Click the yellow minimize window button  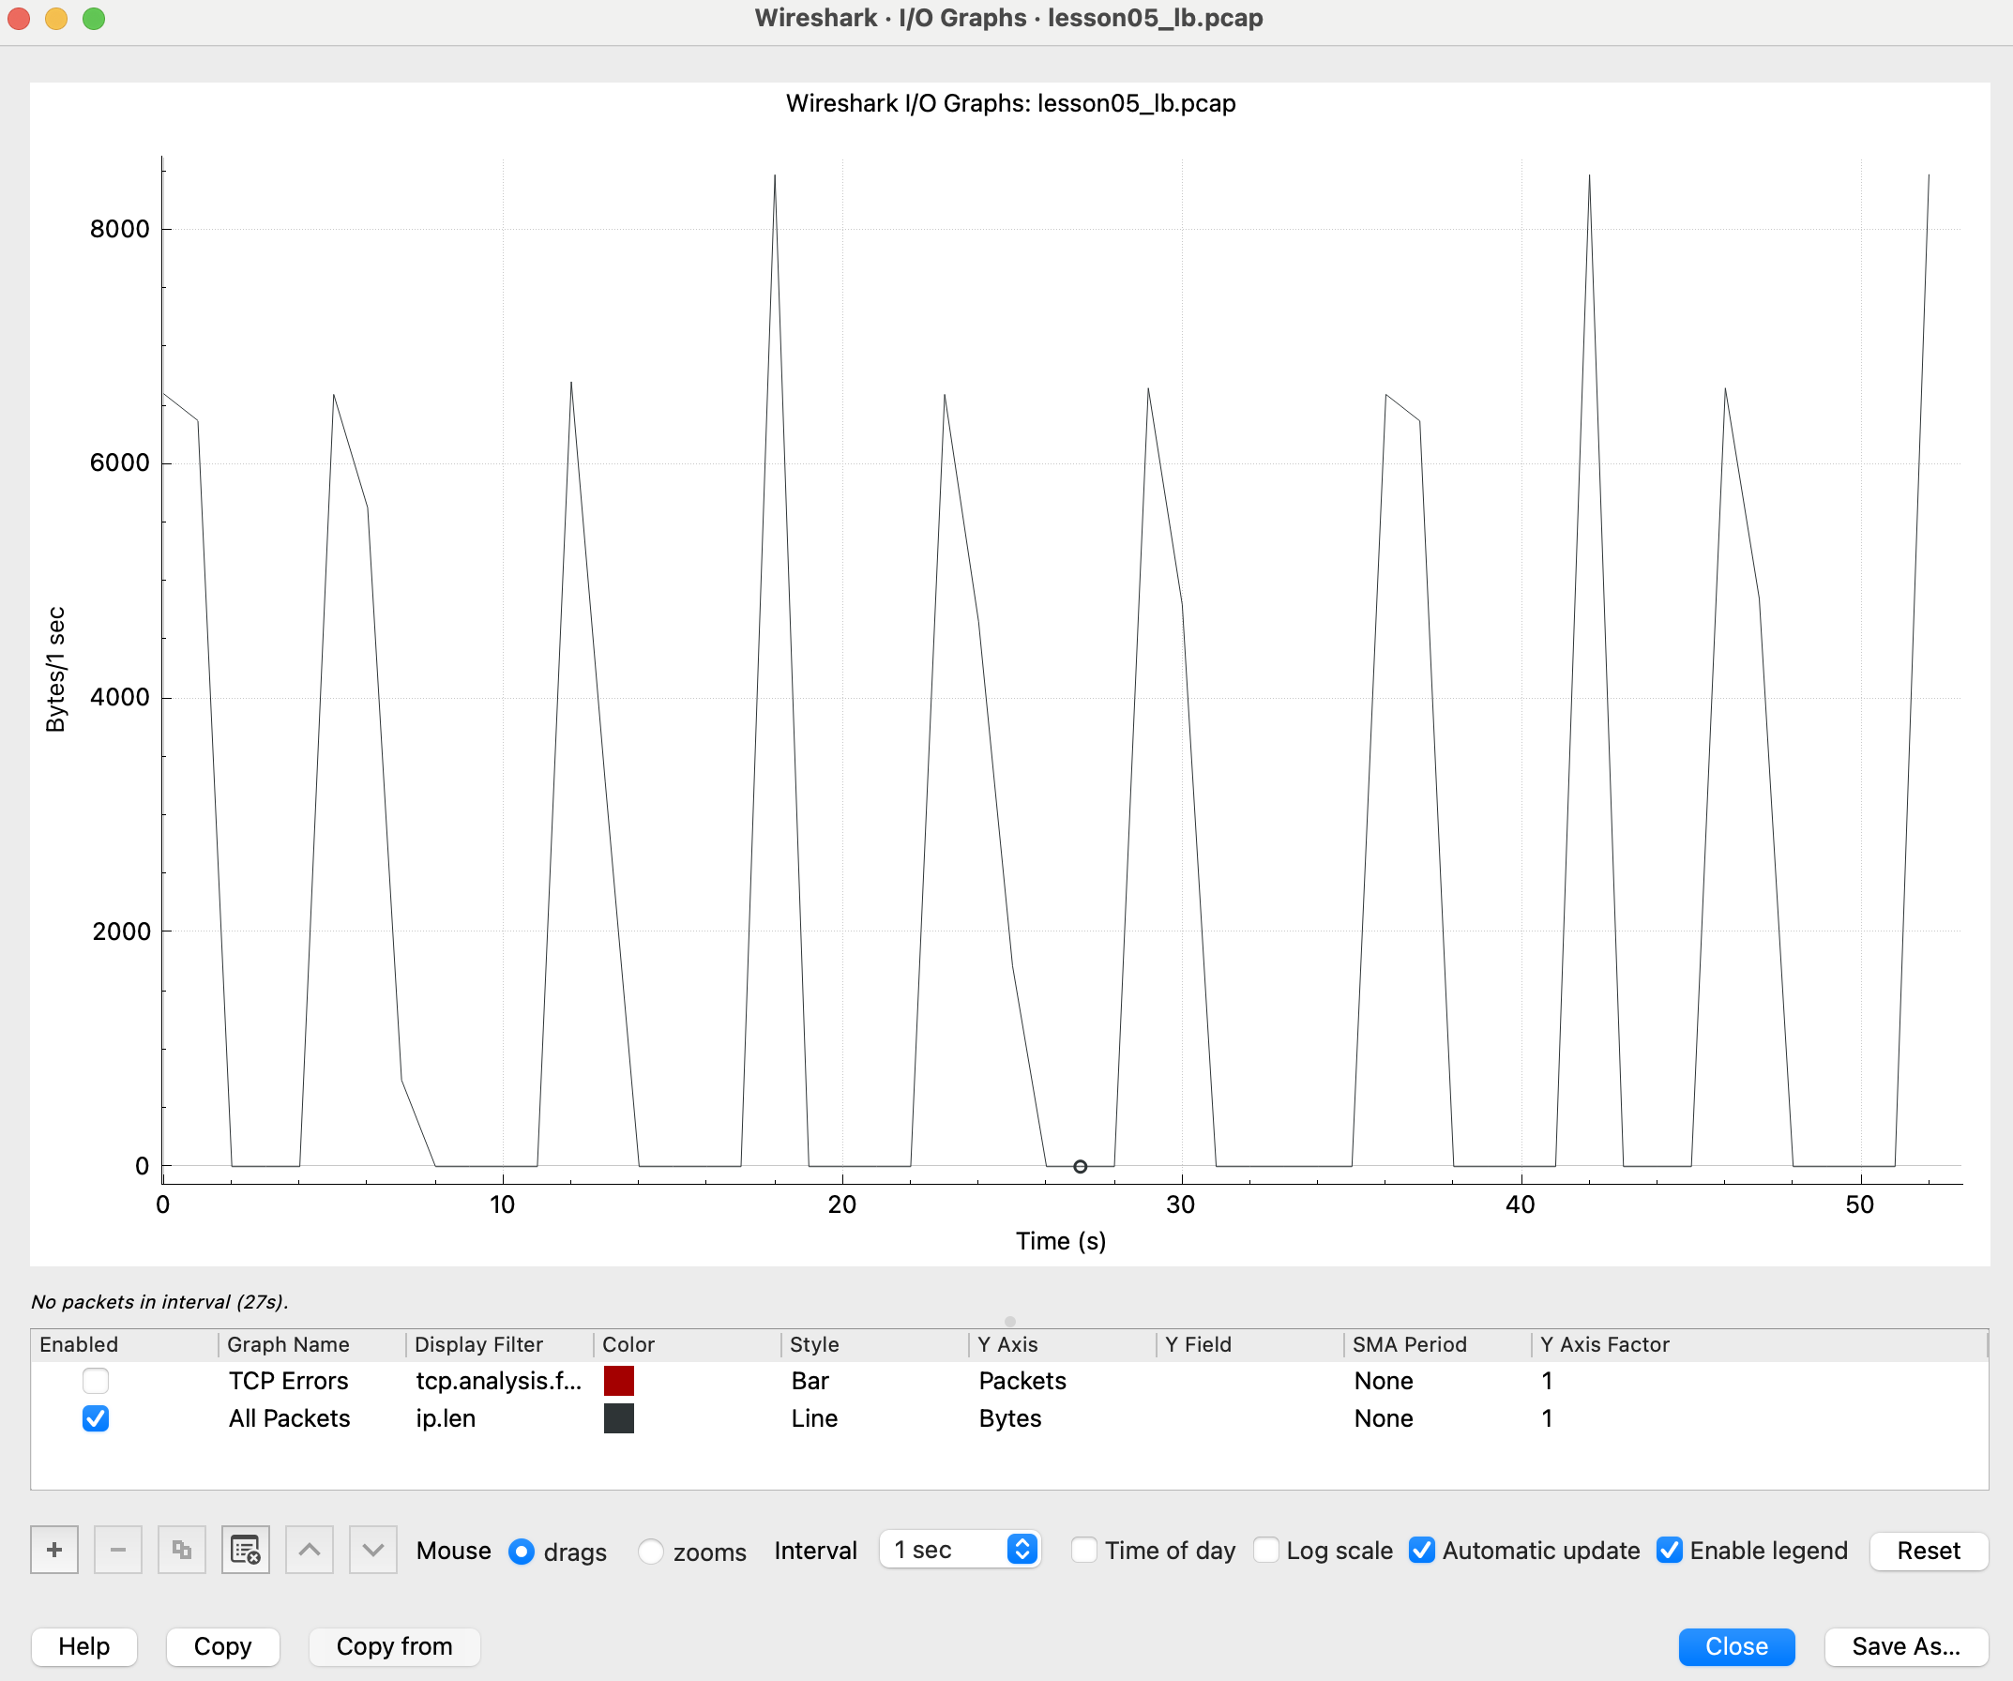56,18
